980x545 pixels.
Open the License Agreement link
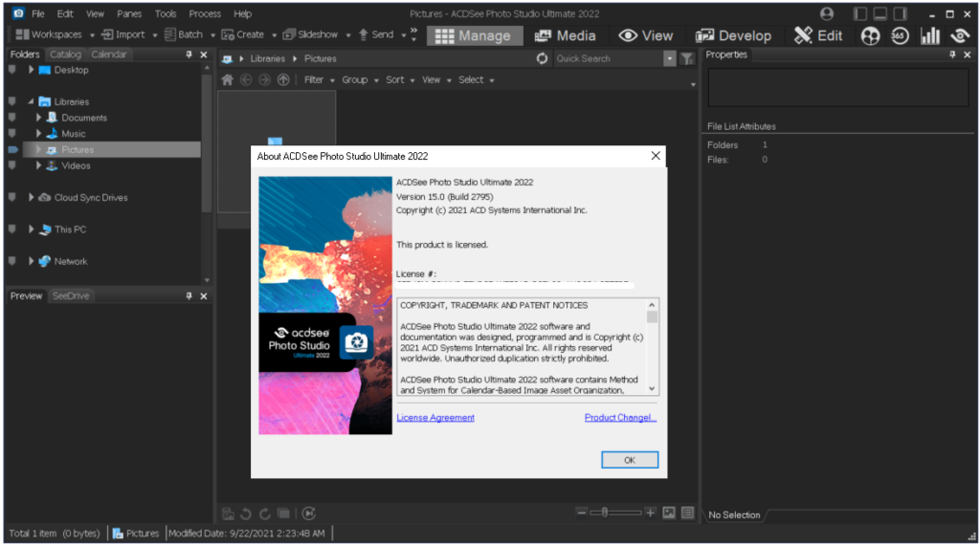[435, 418]
